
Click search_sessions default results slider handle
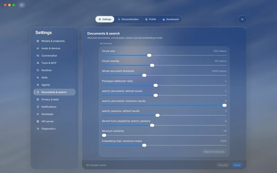click(158, 116)
